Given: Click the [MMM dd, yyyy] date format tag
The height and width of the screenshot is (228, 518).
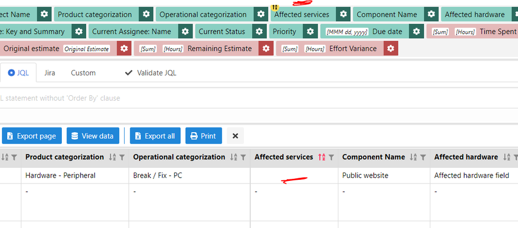Looking at the screenshot, I should pyautogui.click(x=347, y=32).
